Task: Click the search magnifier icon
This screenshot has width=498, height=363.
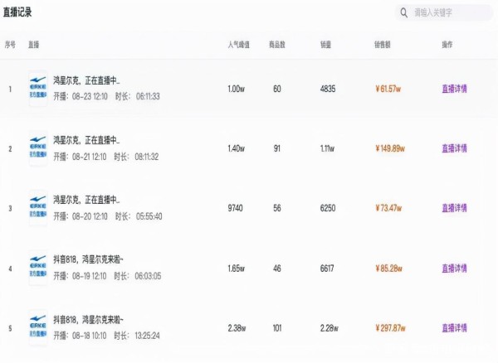Action: (x=403, y=12)
